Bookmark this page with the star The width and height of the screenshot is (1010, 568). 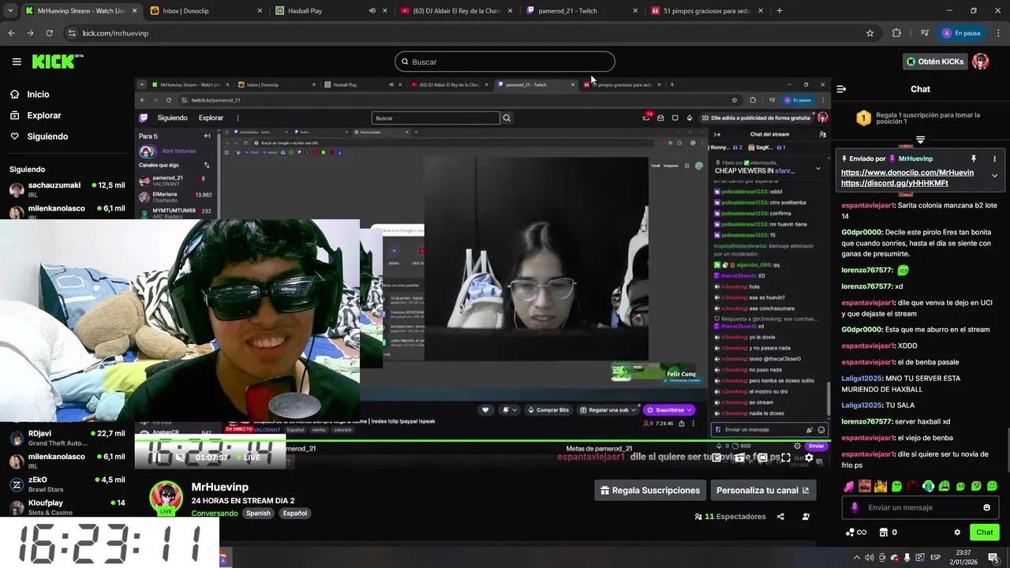point(870,33)
